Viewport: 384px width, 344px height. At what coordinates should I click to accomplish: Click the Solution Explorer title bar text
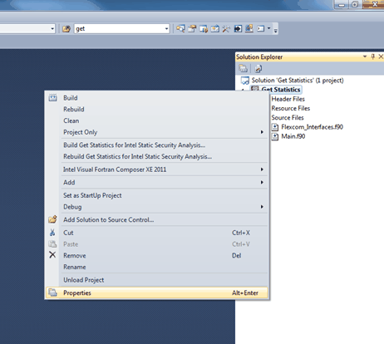click(259, 57)
